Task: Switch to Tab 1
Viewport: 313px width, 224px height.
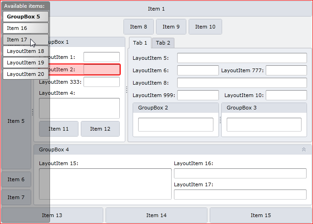Action: (140, 43)
